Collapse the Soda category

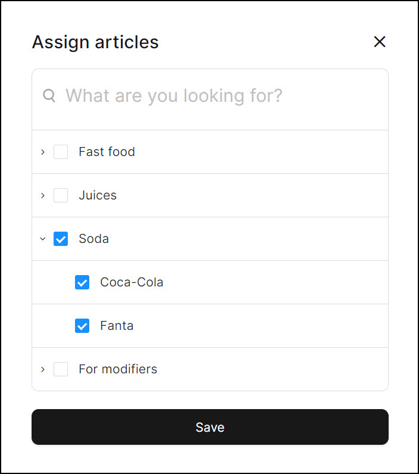[x=43, y=239]
